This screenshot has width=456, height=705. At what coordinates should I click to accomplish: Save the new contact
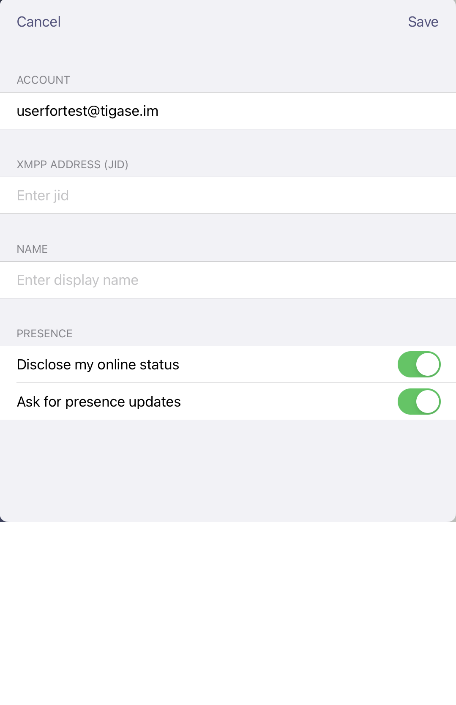point(423,22)
